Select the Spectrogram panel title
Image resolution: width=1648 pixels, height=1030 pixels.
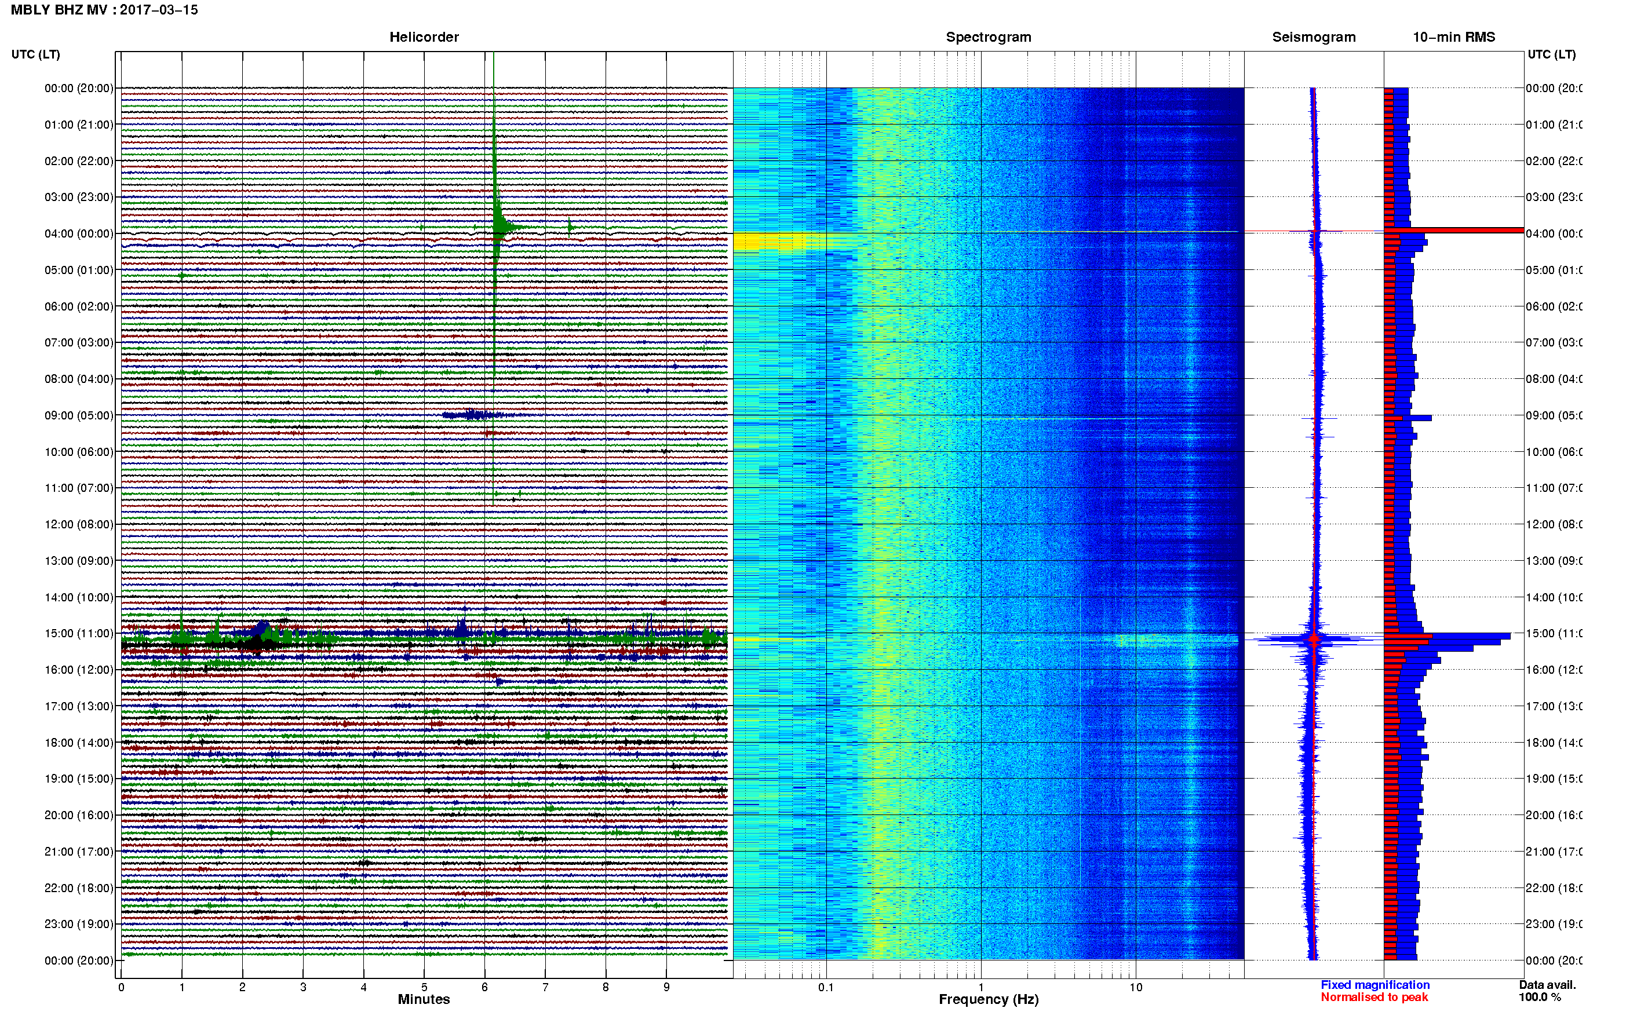point(989,38)
